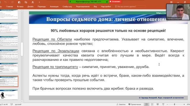Click the ribbon display options icon
Viewport: 190px width, 106px height.
point(171,2)
